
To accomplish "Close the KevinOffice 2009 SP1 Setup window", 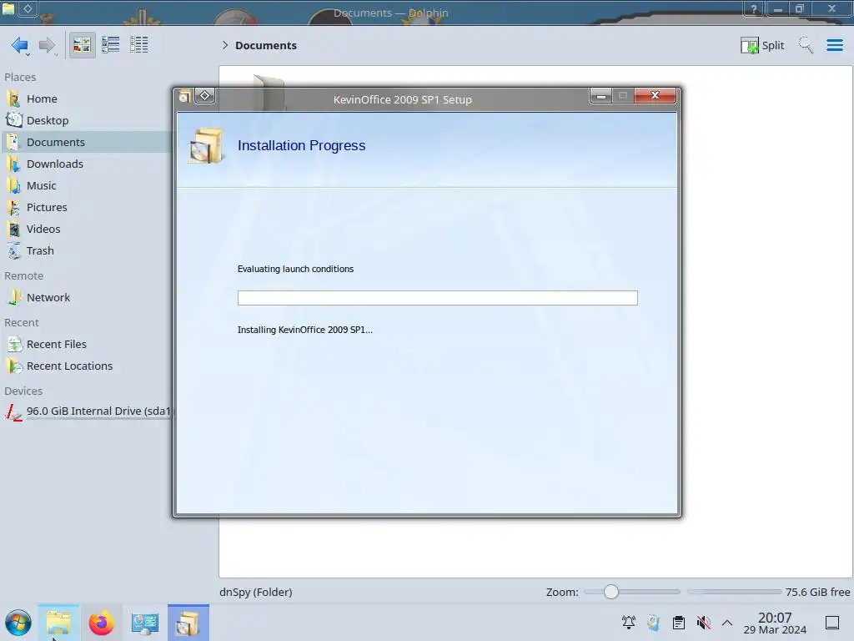I will click(655, 96).
